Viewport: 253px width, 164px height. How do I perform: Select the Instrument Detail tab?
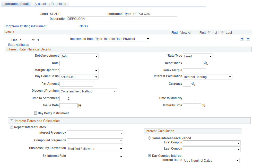(16, 4)
